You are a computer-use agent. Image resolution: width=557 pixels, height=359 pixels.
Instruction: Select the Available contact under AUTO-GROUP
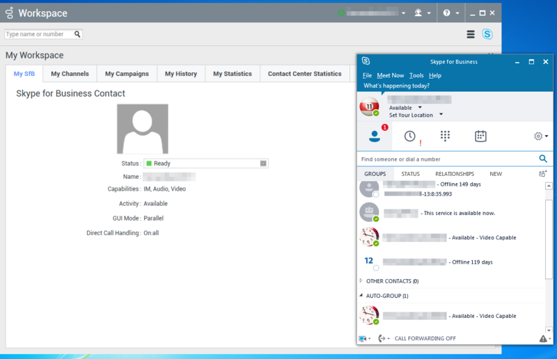point(451,316)
